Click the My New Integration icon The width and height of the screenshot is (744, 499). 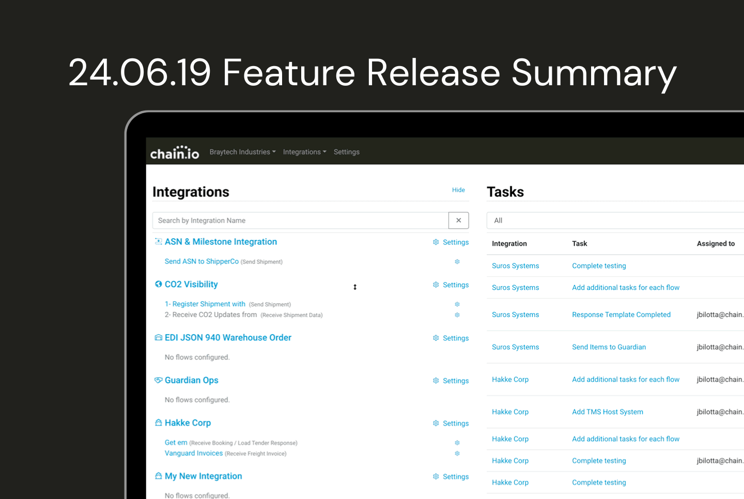tap(159, 476)
